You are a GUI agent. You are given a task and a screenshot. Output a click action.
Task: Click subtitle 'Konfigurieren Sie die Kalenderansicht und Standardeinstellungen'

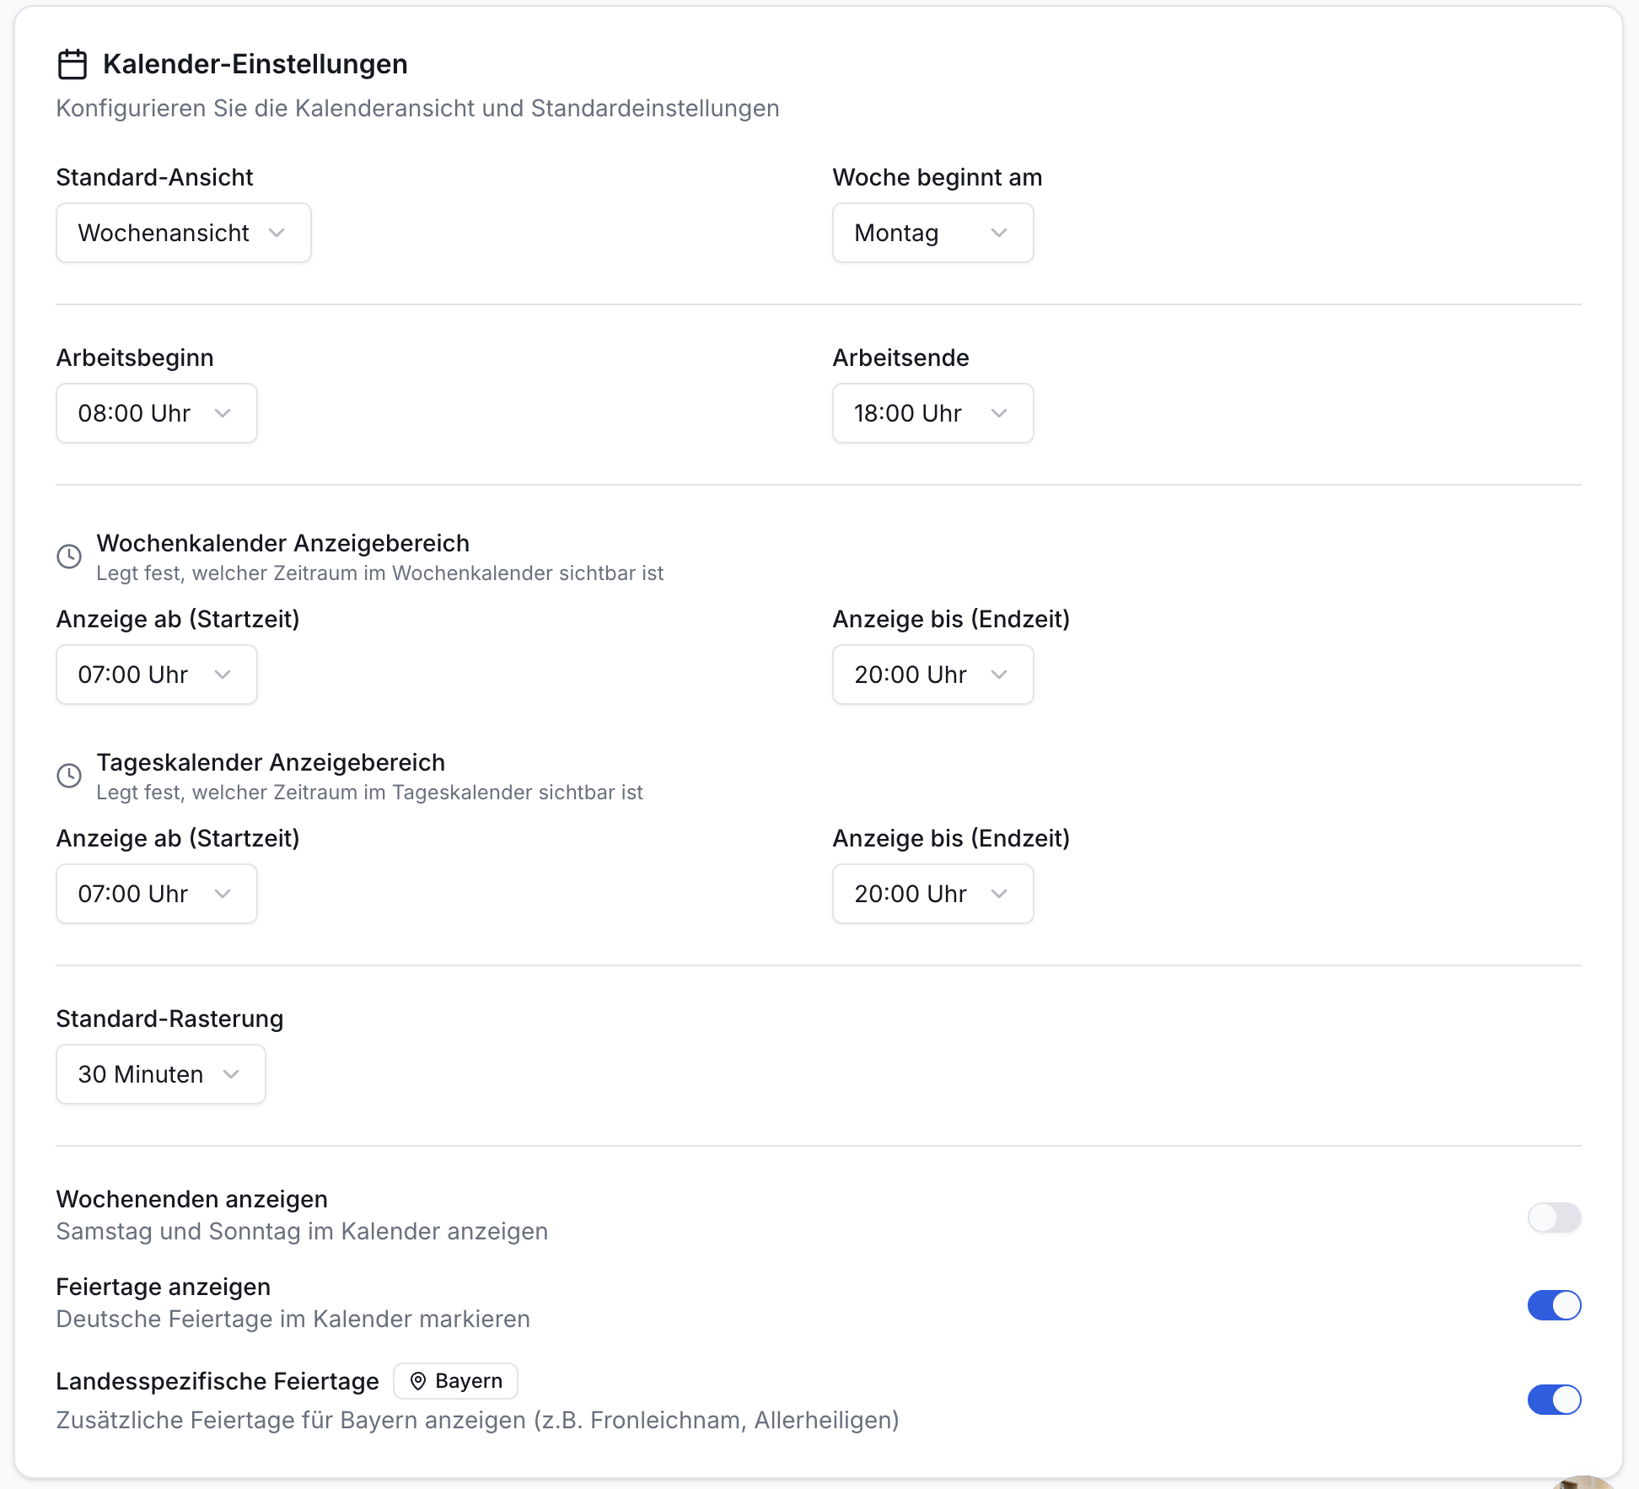(417, 109)
